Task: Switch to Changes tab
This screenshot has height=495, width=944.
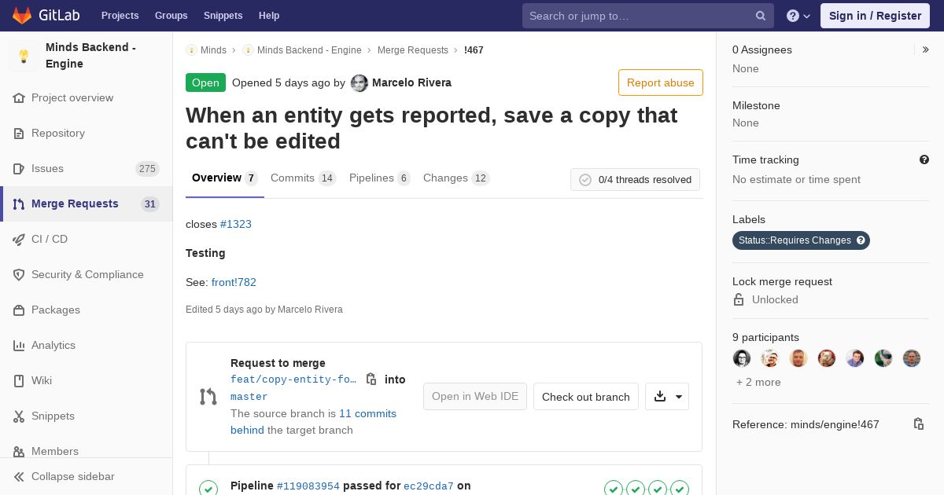Action: [456, 178]
